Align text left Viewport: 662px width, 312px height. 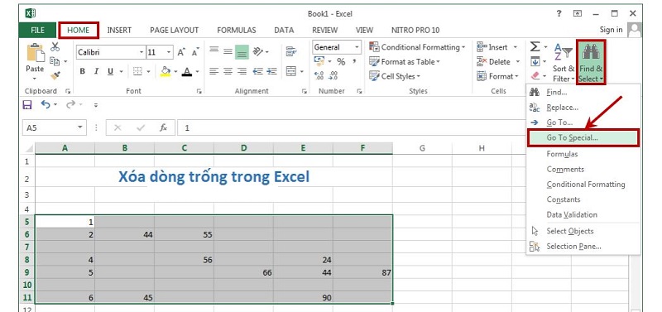tap(214, 71)
